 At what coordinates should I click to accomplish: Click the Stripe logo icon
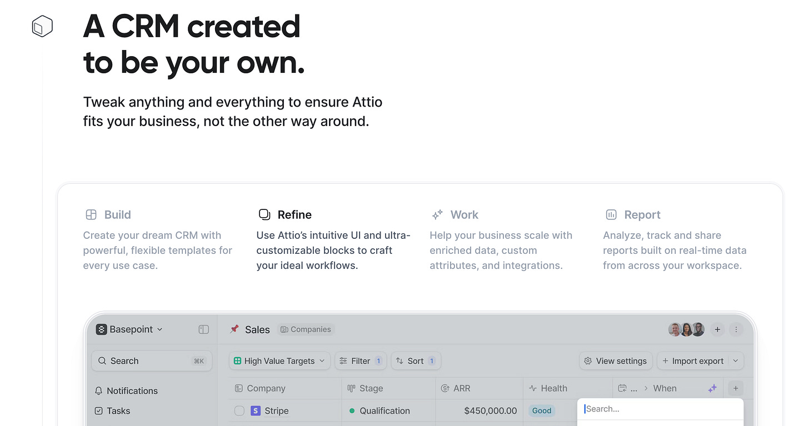click(256, 411)
